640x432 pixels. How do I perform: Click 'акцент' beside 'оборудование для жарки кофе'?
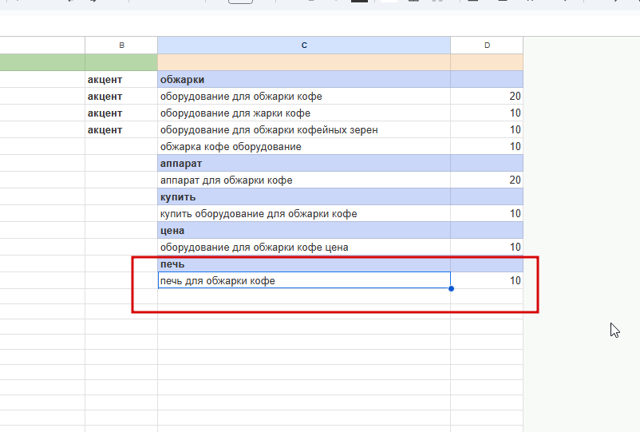[121, 113]
